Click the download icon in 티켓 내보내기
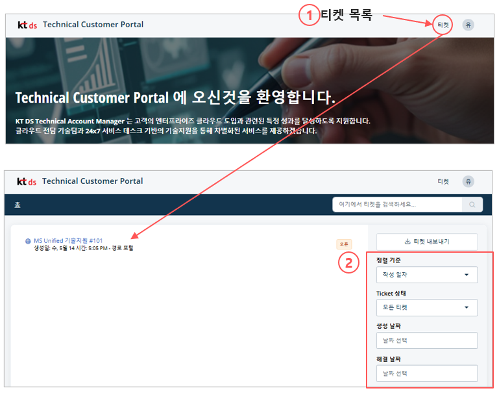Screen dimensions: 499x395 408,242
